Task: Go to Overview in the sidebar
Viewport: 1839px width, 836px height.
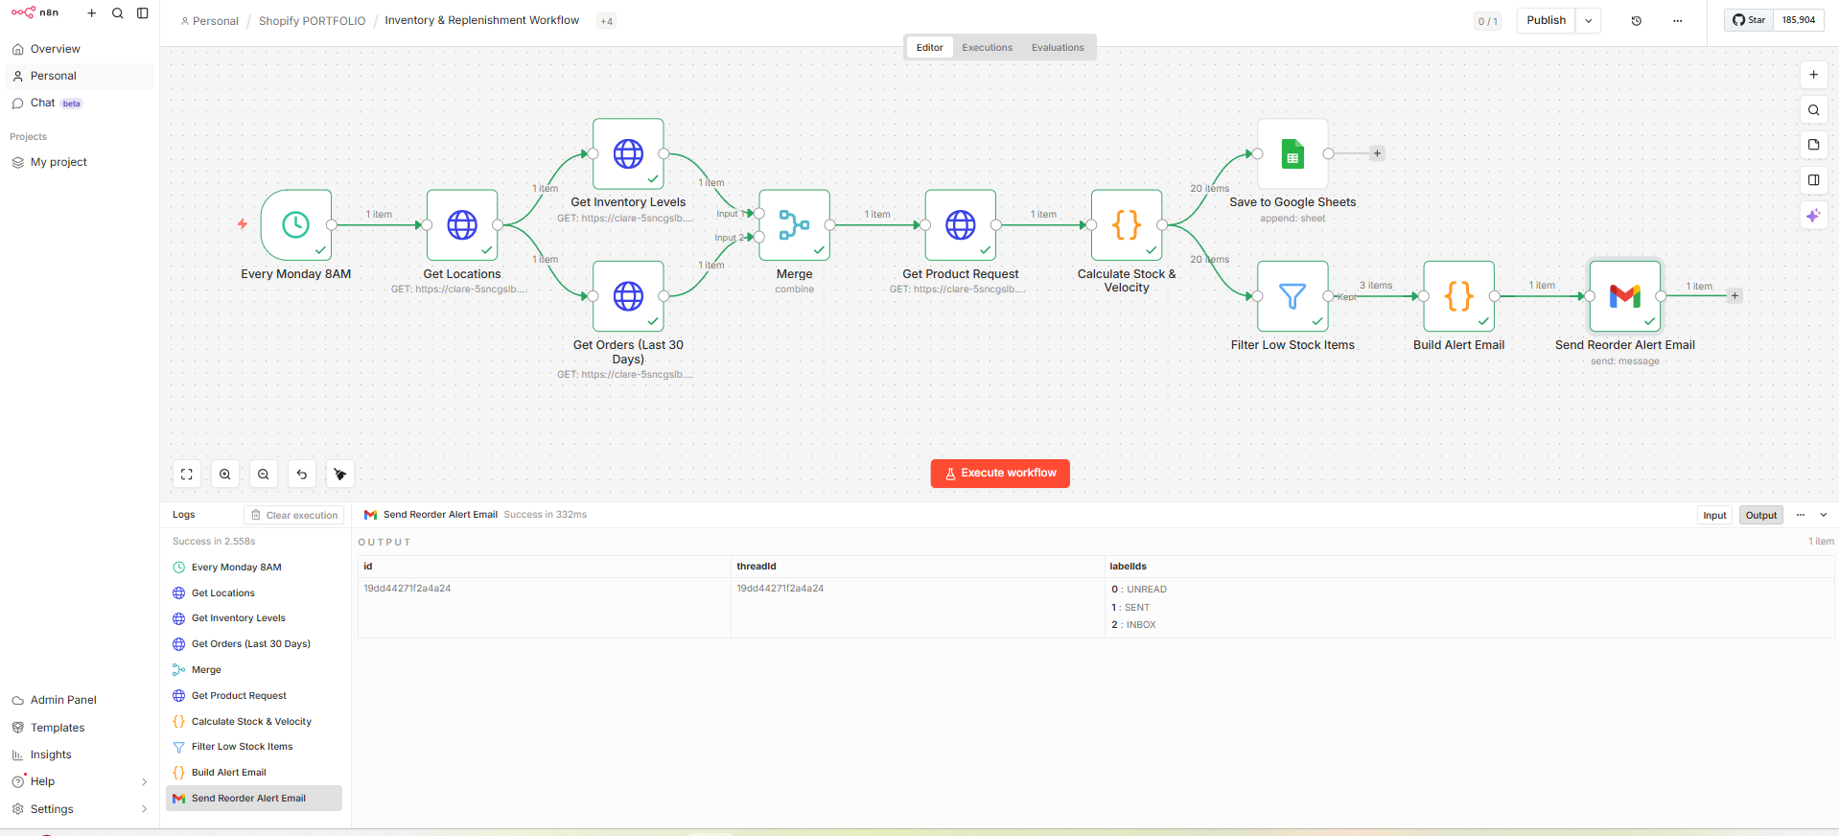Action: (80, 49)
